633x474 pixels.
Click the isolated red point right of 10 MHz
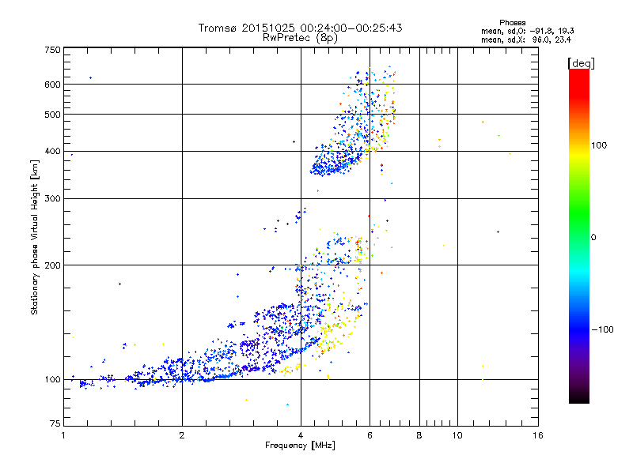tap(498, 231)
